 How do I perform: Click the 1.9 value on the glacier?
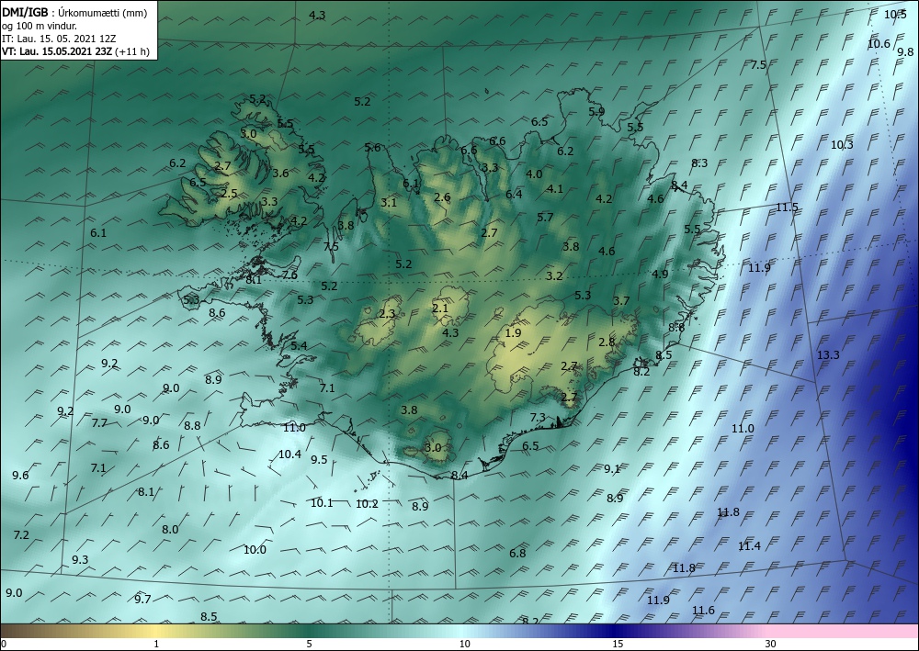tap(513, 333)
